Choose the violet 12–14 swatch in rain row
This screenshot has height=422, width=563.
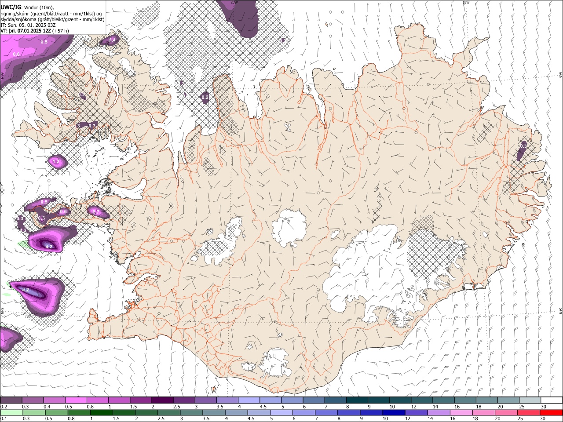pyautogui.click(x=415, y=412)
